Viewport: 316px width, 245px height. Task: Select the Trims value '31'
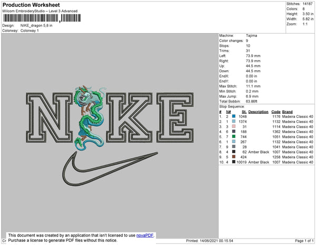[x=248, y=51]
